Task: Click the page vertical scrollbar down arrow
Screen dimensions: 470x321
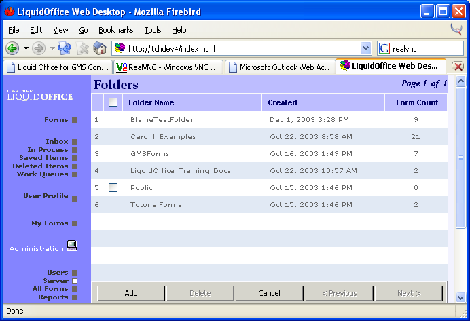Action: tap(460, 297)
